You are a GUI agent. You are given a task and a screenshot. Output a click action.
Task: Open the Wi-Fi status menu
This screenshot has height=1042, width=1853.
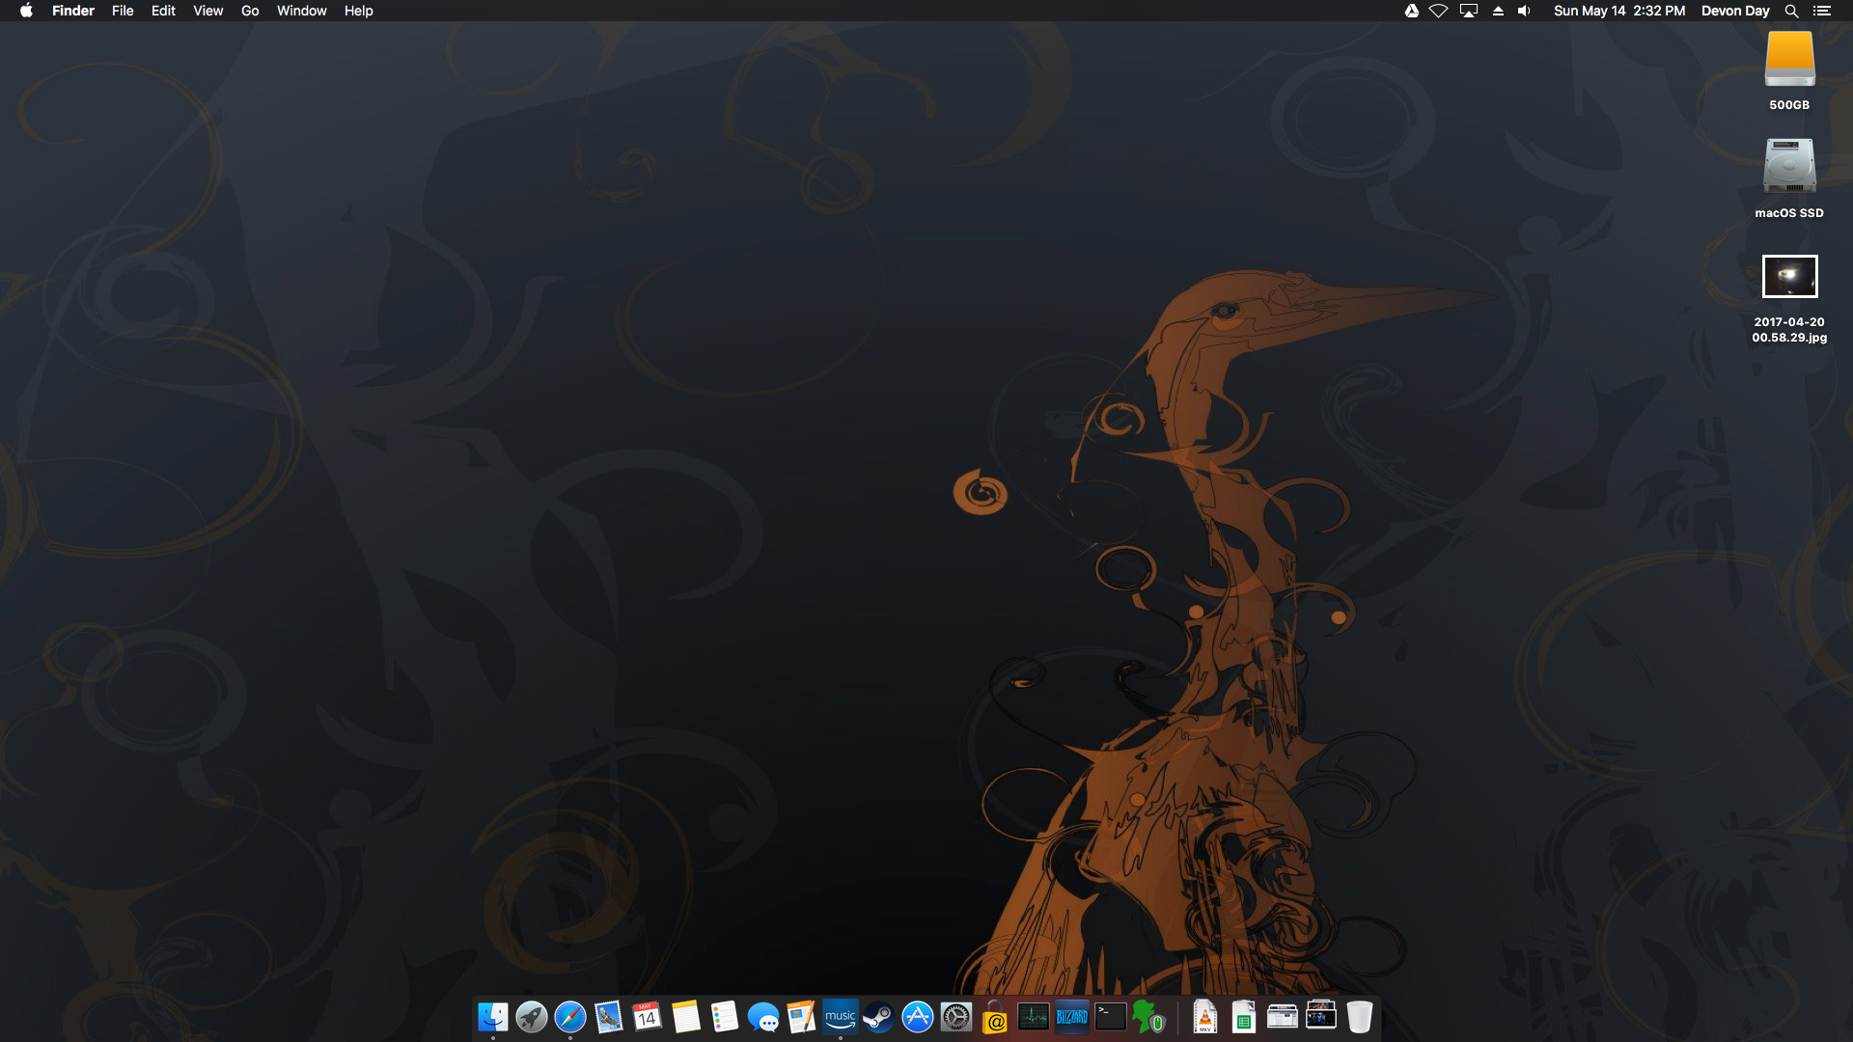click(x=1438, y=11)
